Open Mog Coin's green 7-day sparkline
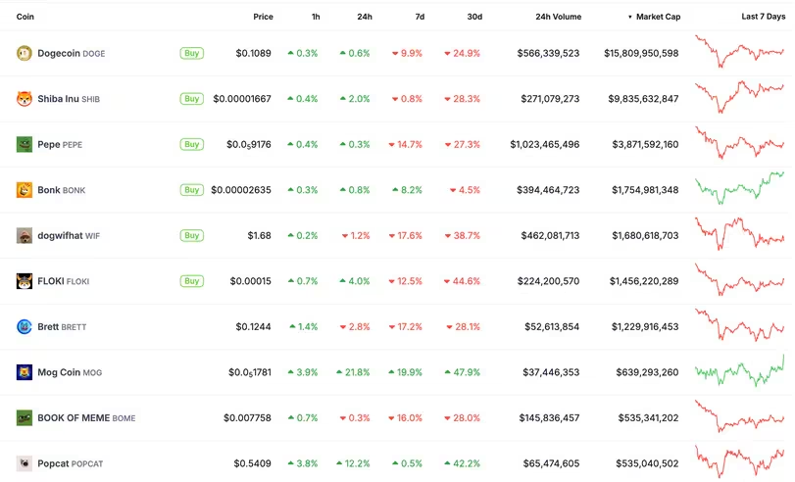 tap(739, 370)
